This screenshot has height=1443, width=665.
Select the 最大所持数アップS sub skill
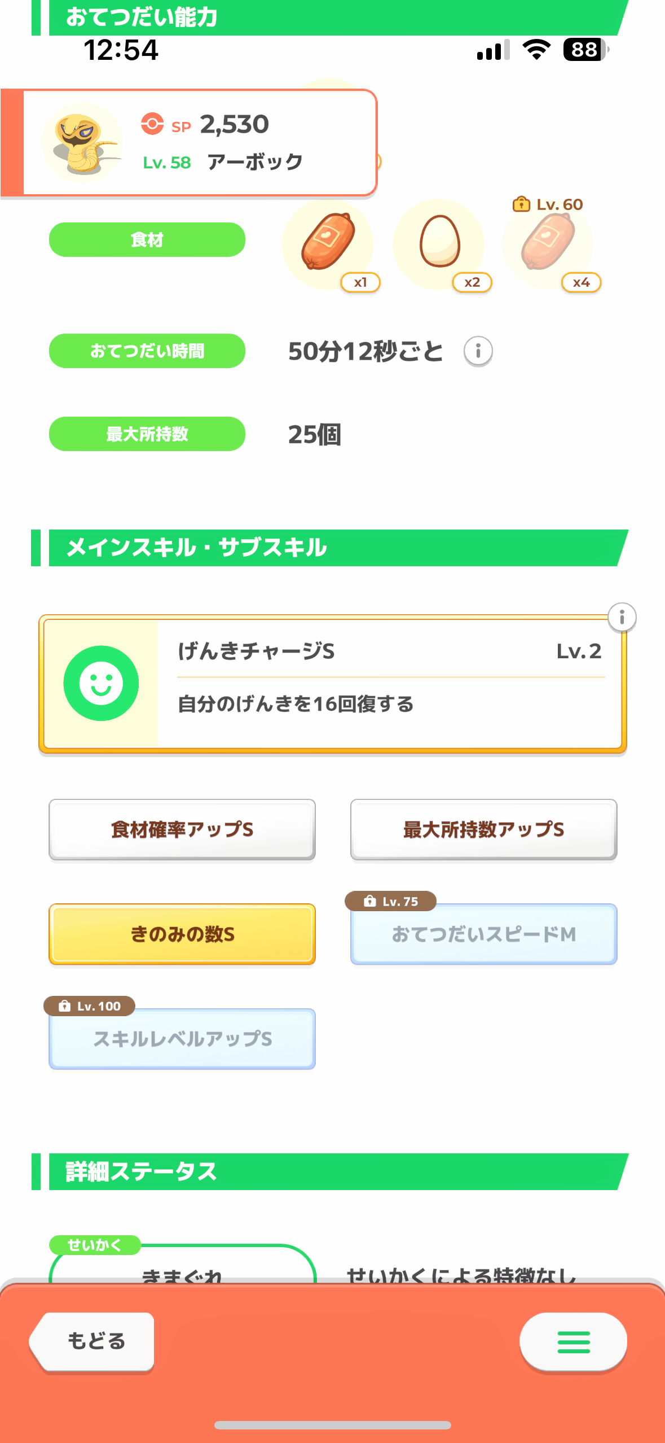483,829
